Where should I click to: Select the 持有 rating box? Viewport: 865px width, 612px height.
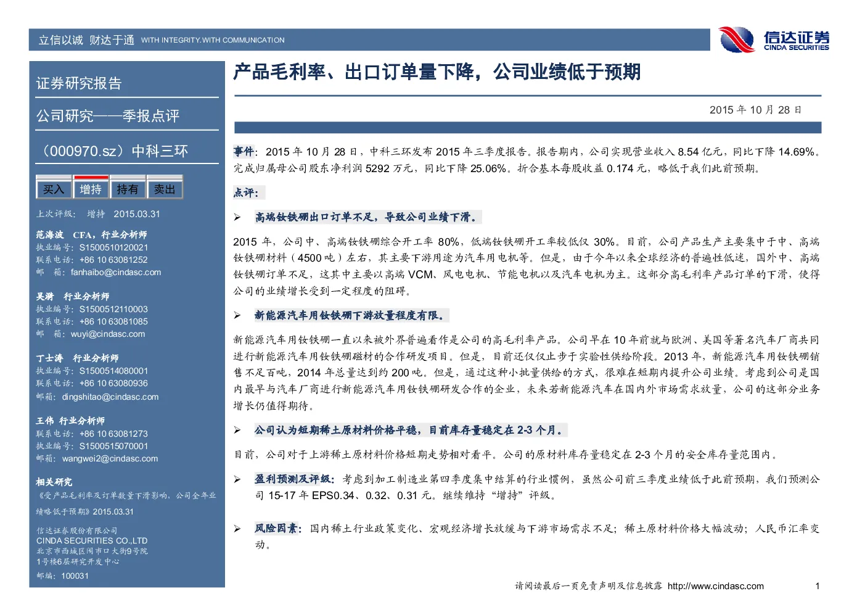128,189
